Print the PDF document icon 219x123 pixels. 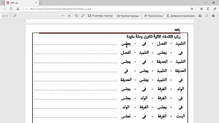point(200,16)
